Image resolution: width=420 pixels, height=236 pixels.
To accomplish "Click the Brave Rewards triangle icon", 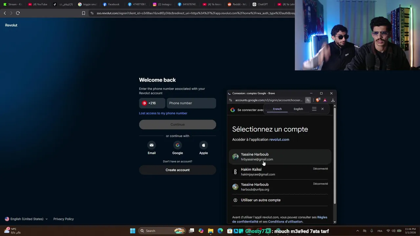I will (325, 100).
